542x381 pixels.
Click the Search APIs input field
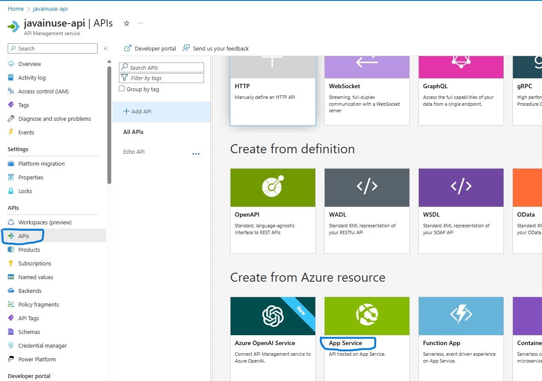pos(161,67)
